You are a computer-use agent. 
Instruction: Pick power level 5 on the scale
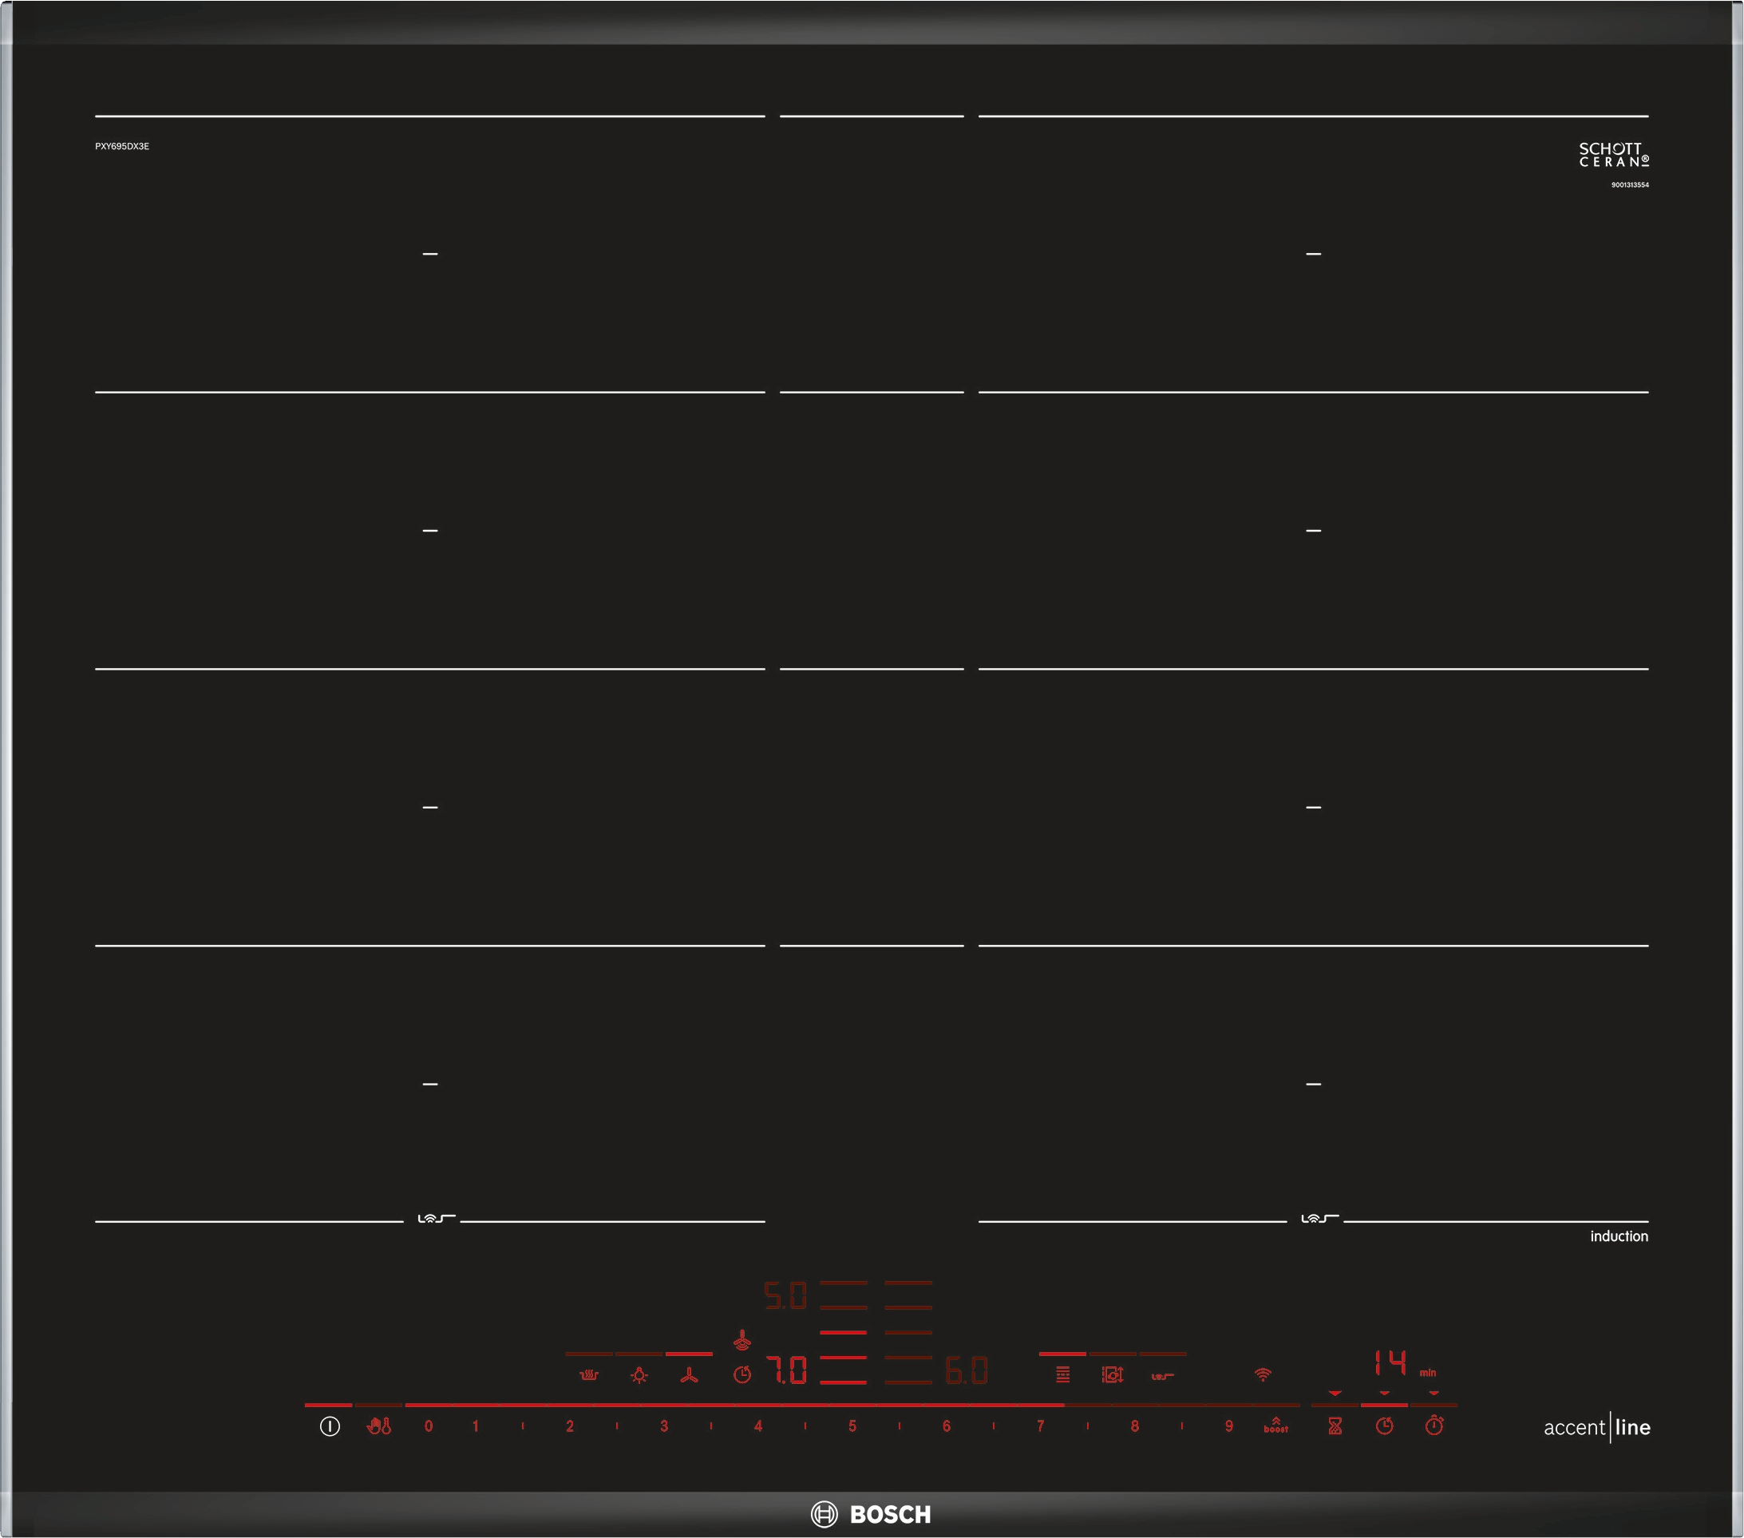[x=852, y=1426]
